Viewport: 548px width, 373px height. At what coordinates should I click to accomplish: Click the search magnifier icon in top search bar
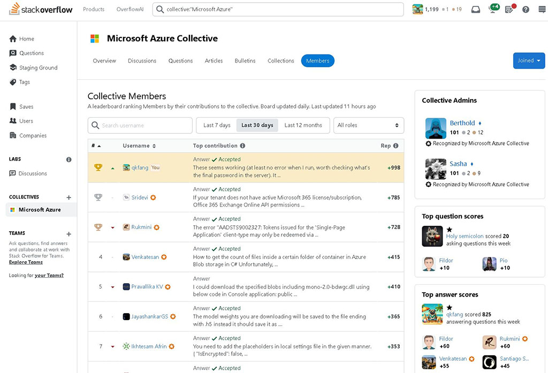point(160,10)
